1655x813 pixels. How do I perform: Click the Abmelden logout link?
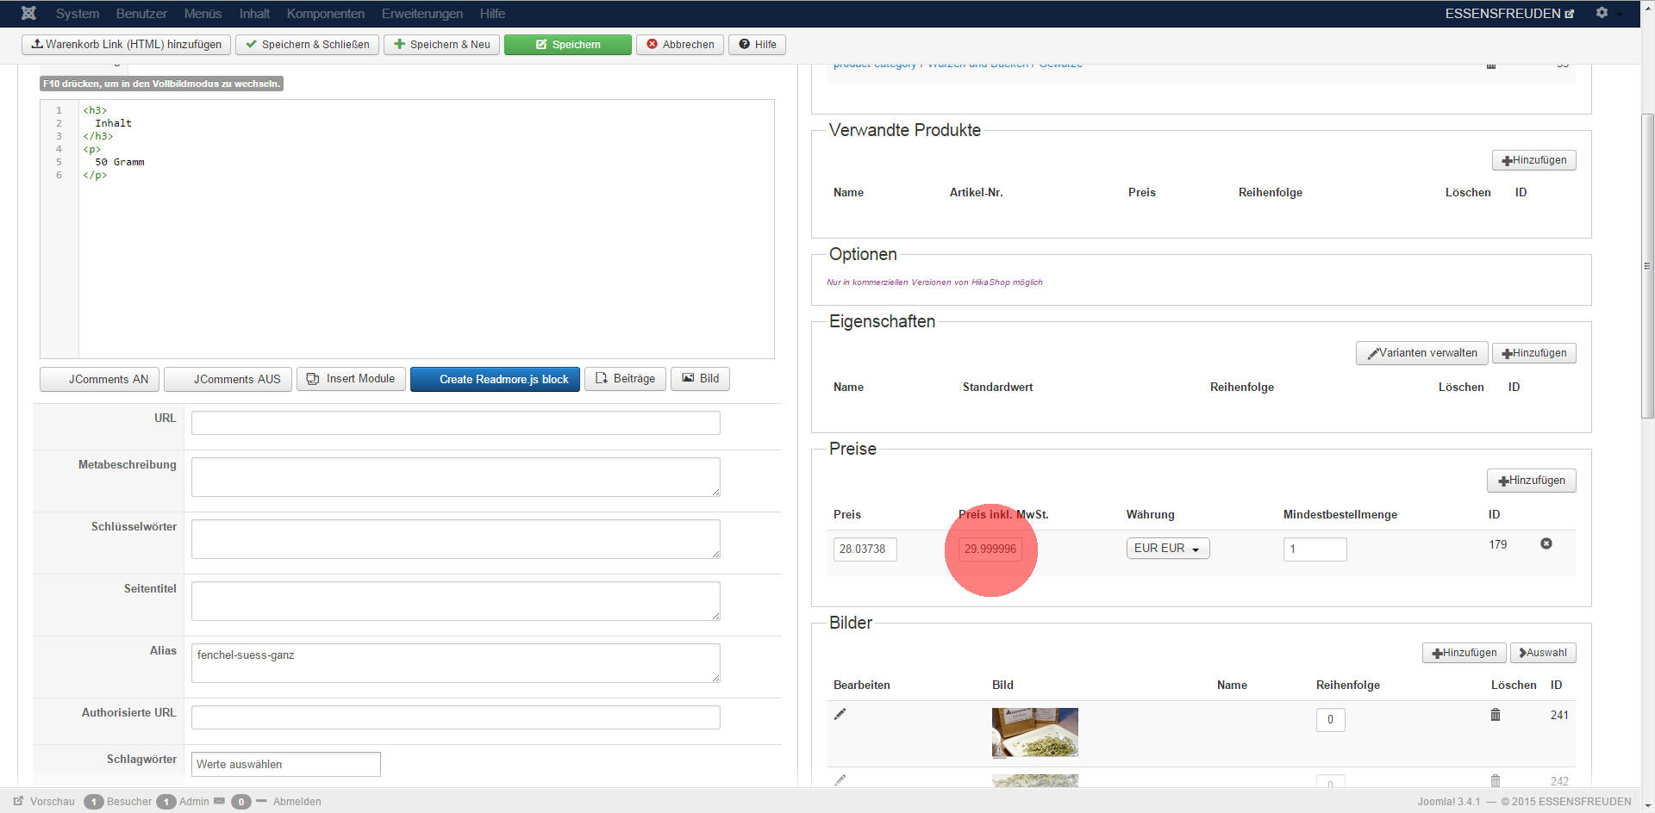[297, 802]
